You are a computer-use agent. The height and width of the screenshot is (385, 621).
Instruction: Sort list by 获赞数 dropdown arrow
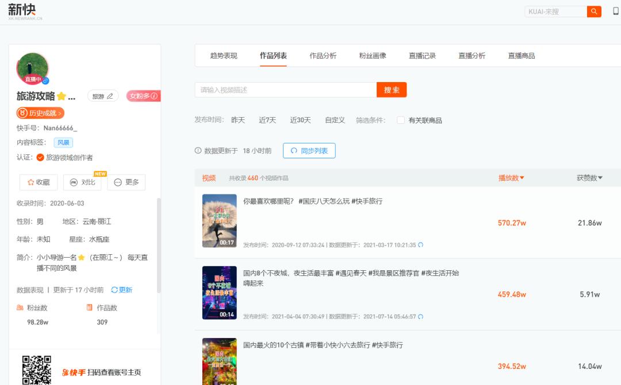click(599, 177)
